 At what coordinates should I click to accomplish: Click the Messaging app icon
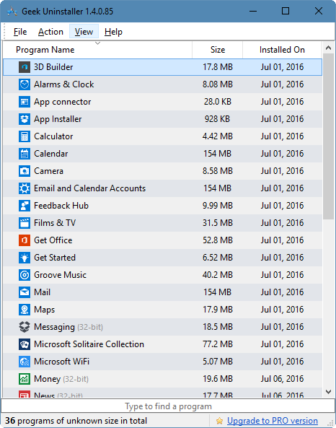click(x=25, y=327)
